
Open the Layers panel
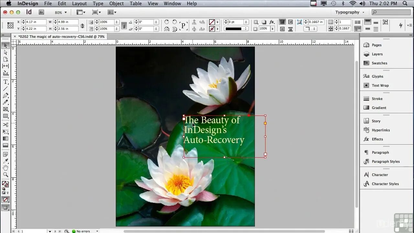pos(377,54)
